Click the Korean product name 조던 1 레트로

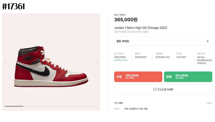pos(131,32)
